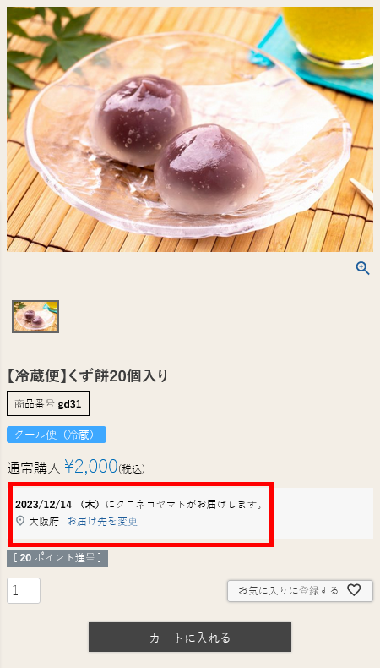Screen dimensions: 380x668
Task: Click the magnifier zoom icon below the photo
Action: 362,268
